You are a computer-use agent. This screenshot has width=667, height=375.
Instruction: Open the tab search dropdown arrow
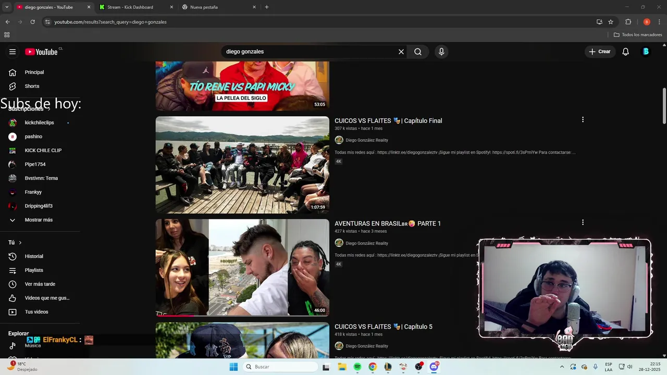click(x=7, y=7)
